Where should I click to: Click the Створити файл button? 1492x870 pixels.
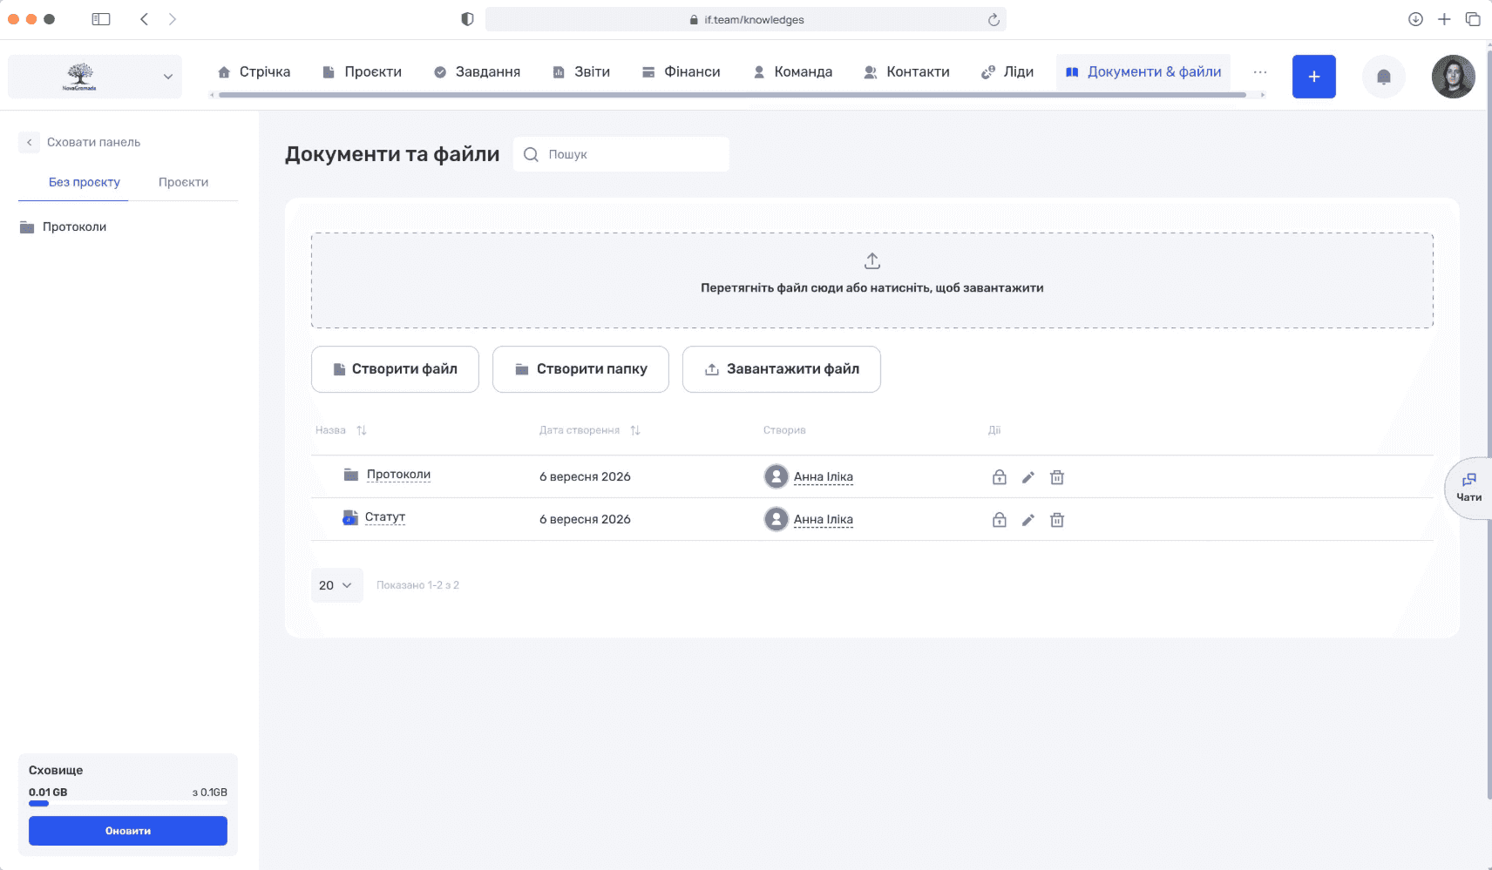395,369
